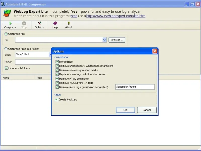
Task: Toggle the Include subfolders checkbox
Action: 6,68
